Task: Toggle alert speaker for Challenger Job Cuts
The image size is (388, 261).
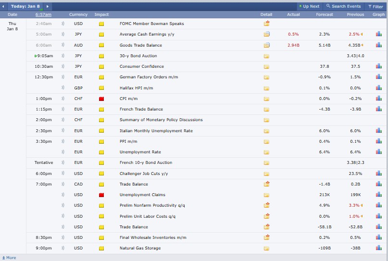Action: pyautogui.click(x=63, y=174)
